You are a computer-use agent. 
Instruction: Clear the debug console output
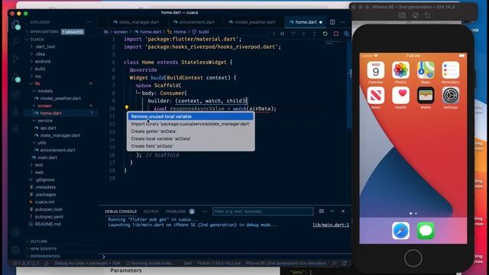(322, 211)
